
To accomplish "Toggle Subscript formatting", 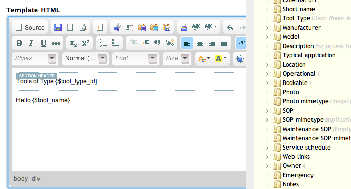I will click(x=73, y=43).
